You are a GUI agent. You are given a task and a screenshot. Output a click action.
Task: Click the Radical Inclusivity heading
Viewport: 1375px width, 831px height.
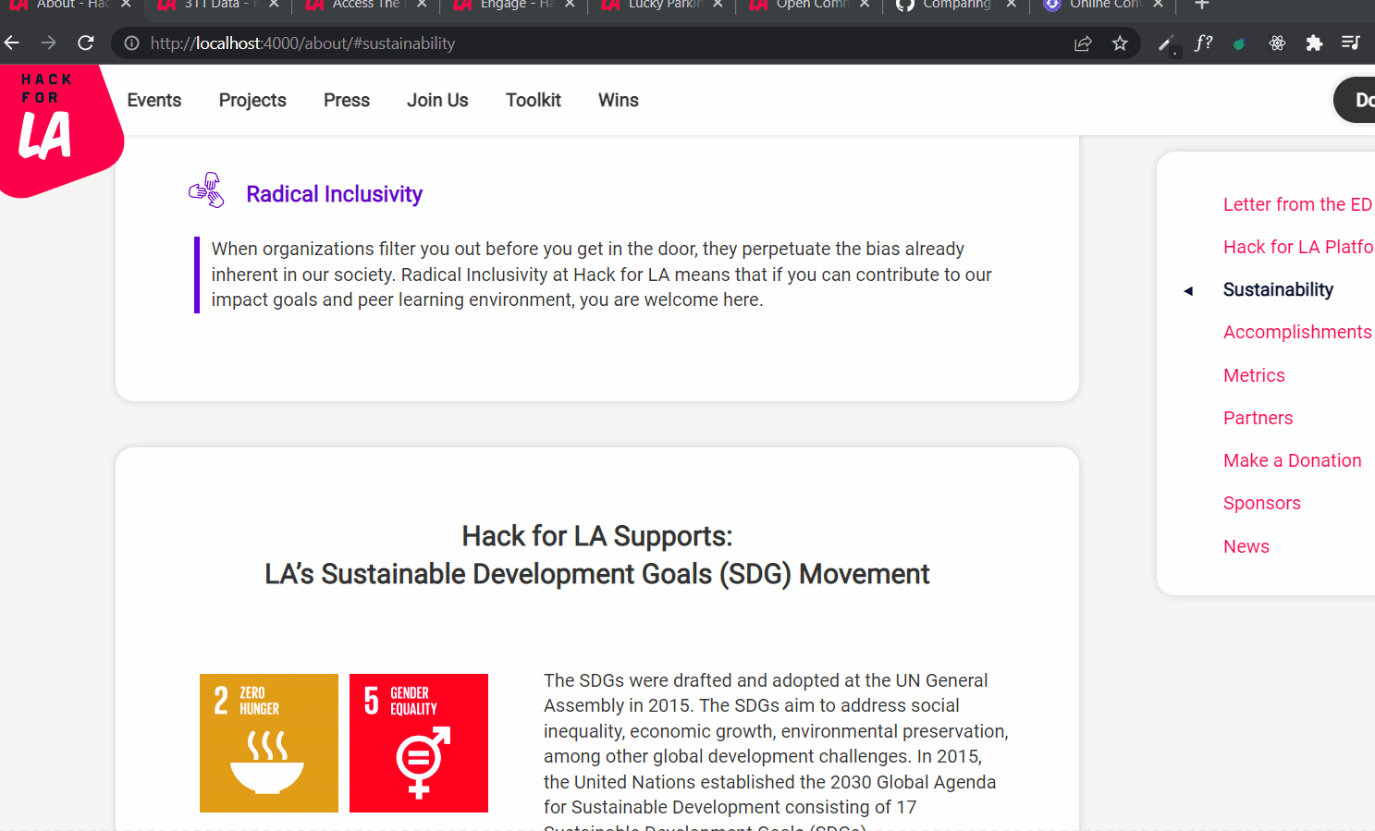[334, 194]
